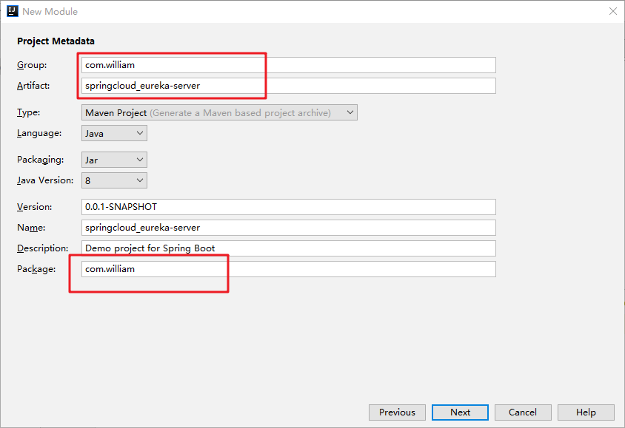Click the Language: label
Image resolution: width=625 pixels, height=428 pixels.
(39, 133)
